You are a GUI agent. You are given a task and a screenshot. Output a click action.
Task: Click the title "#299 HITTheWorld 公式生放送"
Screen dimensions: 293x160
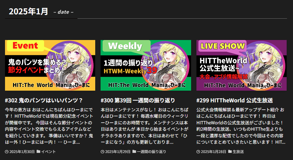click(x=235, y=100)
